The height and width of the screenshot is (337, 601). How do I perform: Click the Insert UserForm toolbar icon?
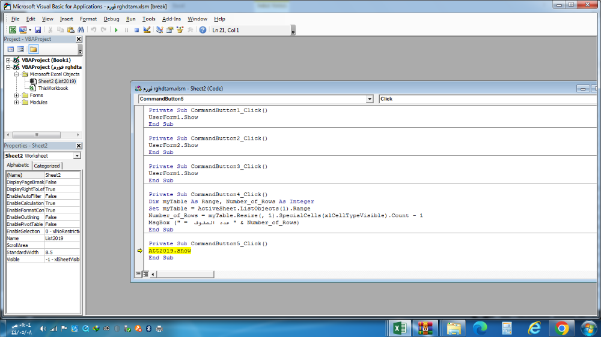23,30
